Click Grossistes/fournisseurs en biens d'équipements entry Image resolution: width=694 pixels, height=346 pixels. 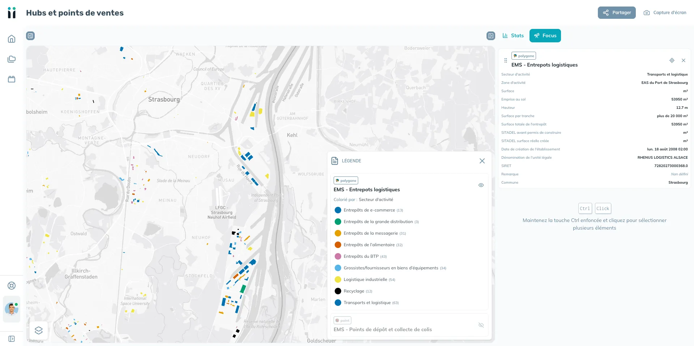tap(391, 268)
